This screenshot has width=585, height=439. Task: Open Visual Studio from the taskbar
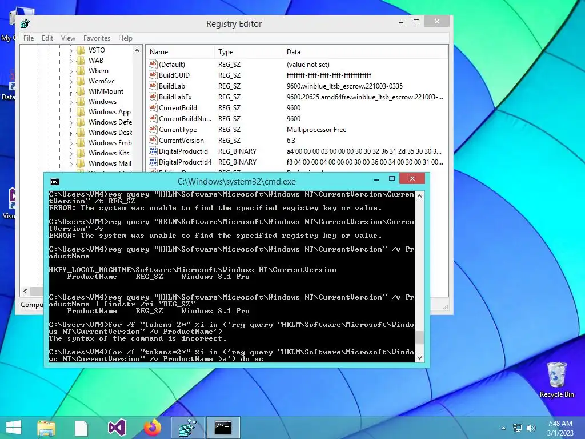point(117,428)
